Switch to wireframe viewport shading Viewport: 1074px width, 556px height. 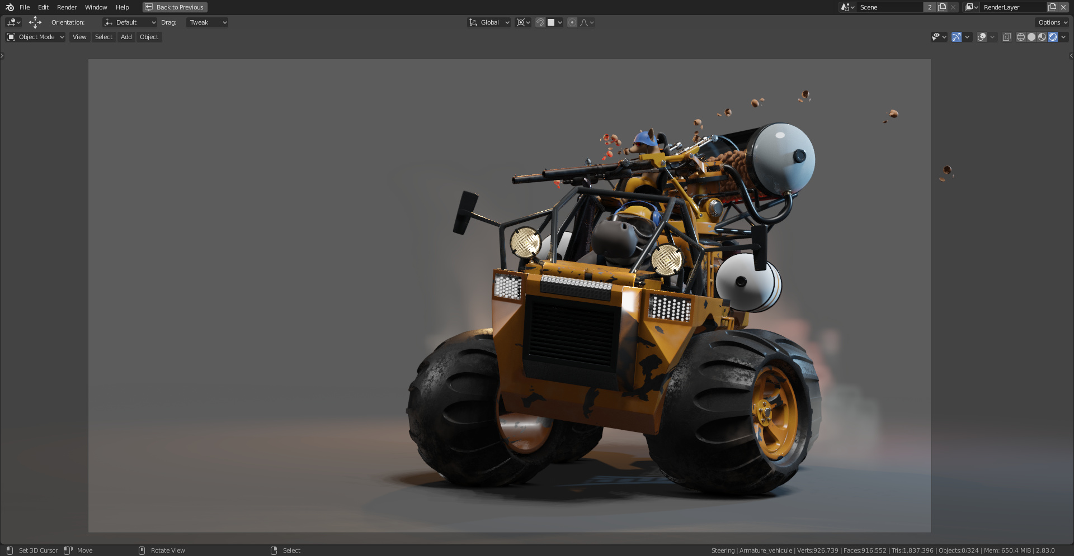(x=1021, y=37)
